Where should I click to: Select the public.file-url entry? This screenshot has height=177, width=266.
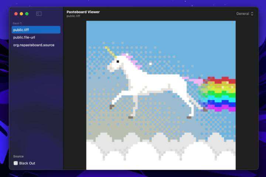pos(36,38)
